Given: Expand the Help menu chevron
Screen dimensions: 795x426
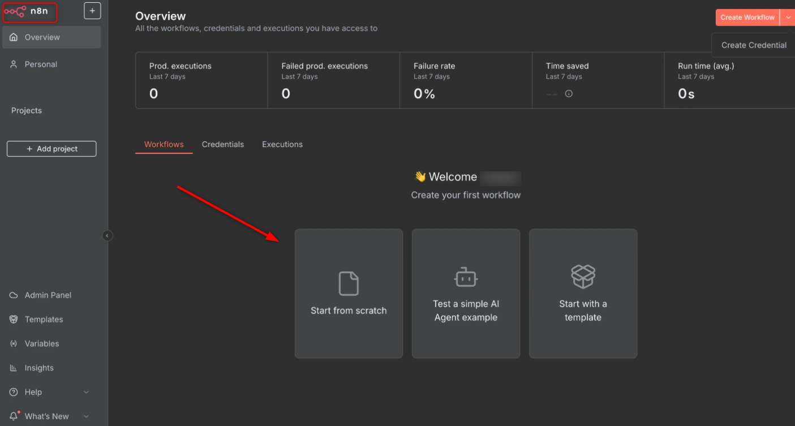Looking at the screenshot, I should coord(87,392).
